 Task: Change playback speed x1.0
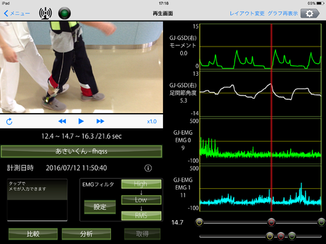pos(152,122)
